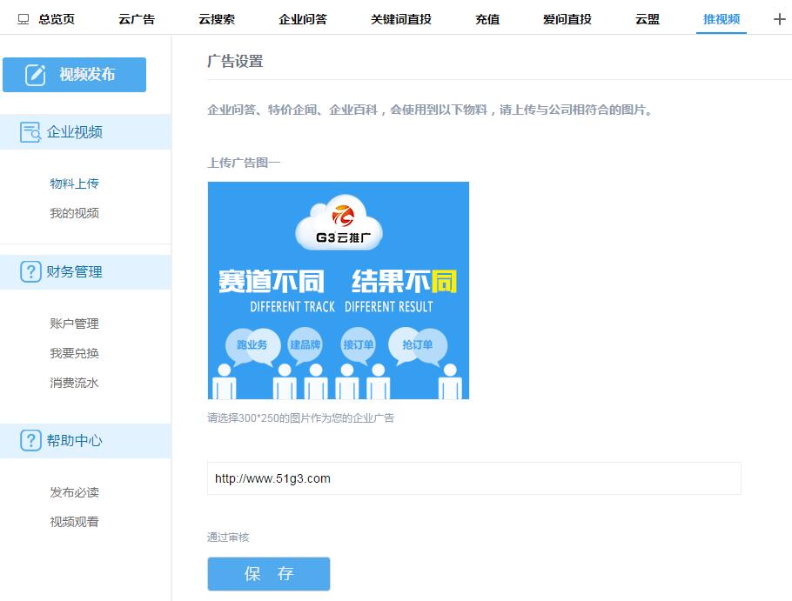
Task: Open 账户管理 in the sidebar
Action: click(x=74, y=324)
